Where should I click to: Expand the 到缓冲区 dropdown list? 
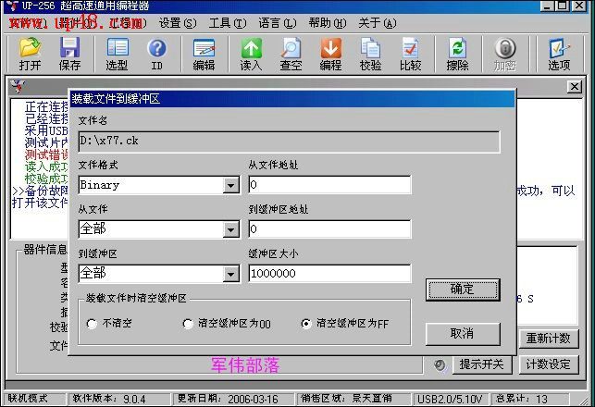tap(230, 274)
